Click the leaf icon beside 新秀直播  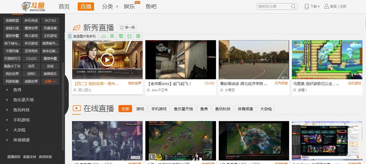click(77, 28)
